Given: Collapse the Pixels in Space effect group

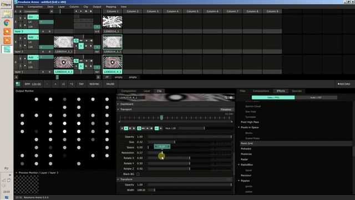Looking at the screenshot, I should 239,127.
